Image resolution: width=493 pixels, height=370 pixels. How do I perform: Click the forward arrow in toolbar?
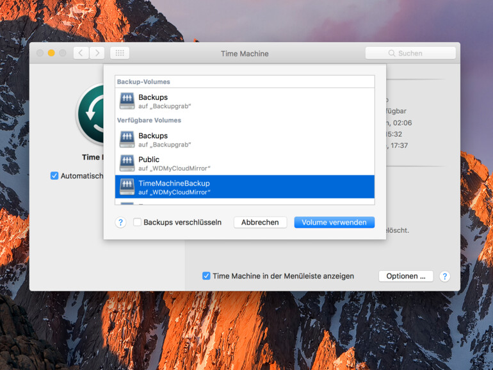pos(97,53)
